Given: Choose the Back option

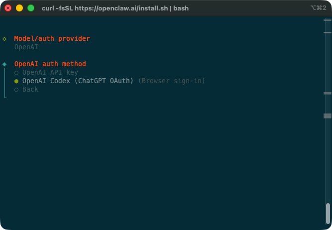Looking at the screenshot, I should point(30,90).
